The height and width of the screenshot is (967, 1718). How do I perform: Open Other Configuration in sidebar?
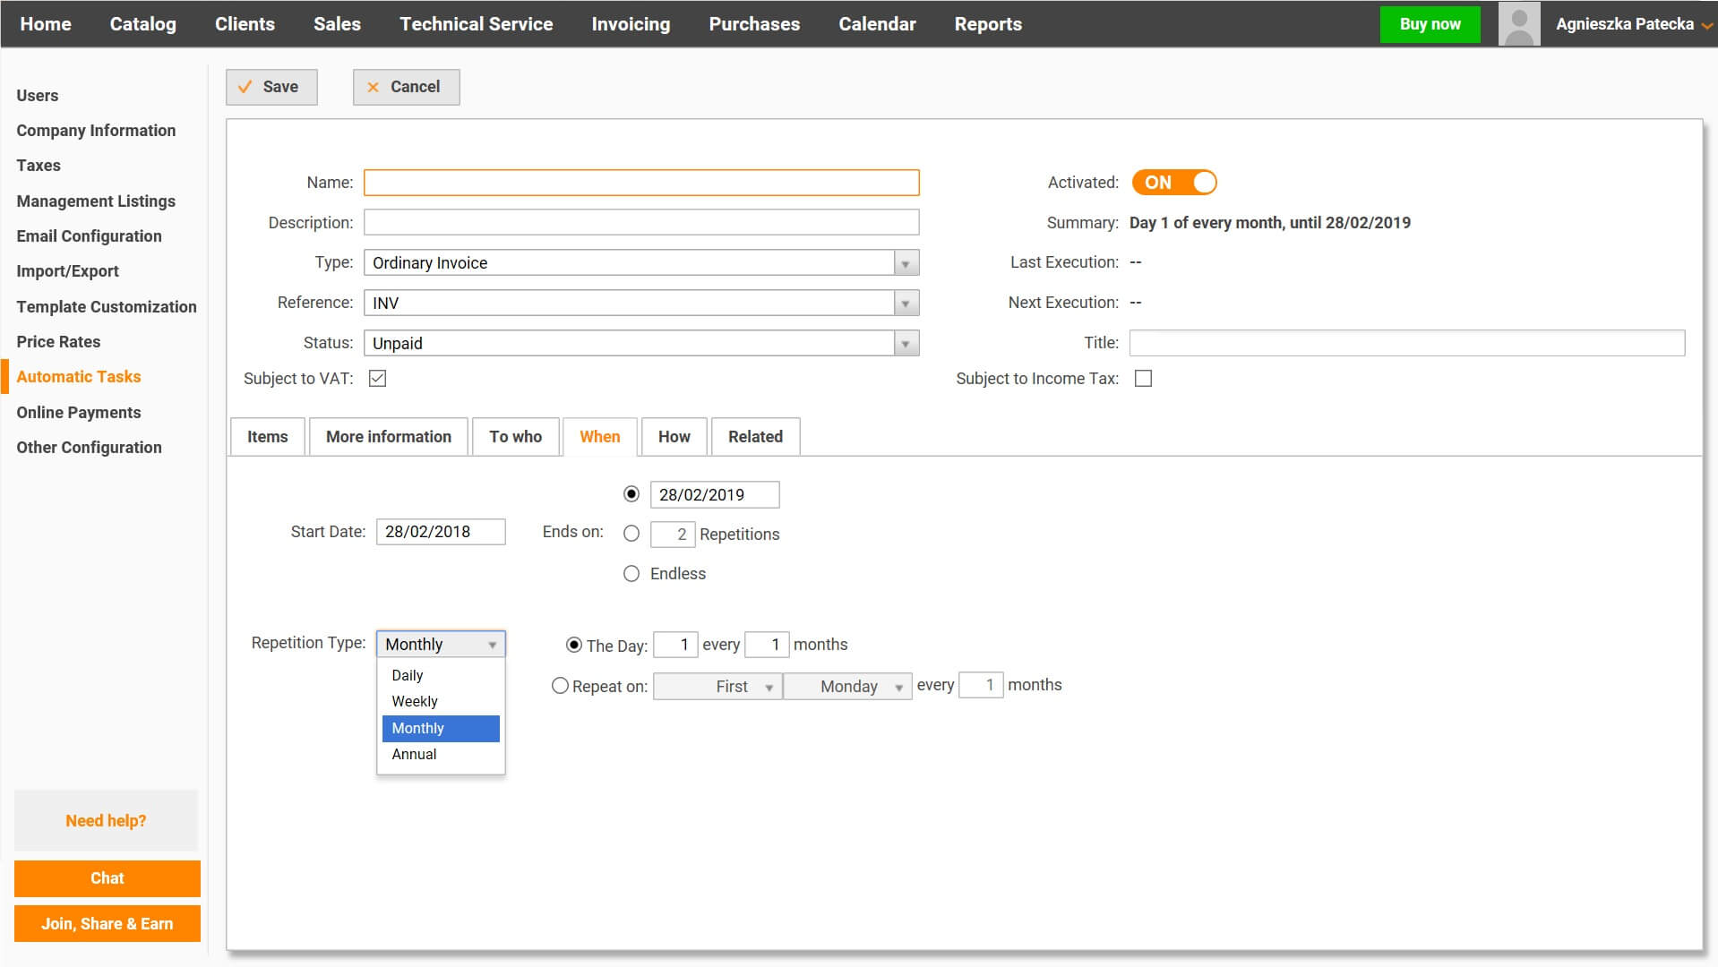tap(89, 448)
